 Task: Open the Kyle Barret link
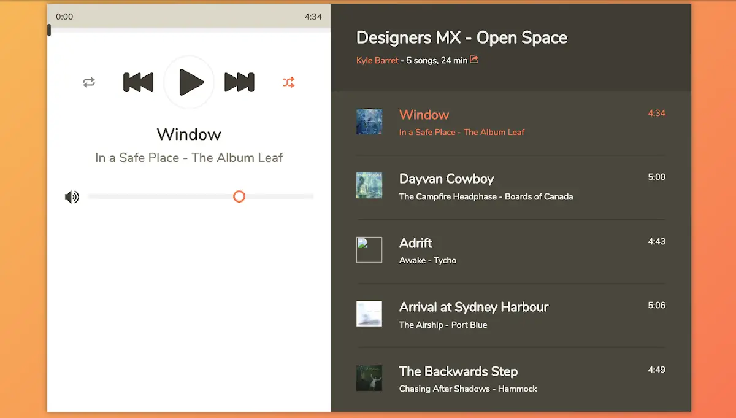[377, 61]
